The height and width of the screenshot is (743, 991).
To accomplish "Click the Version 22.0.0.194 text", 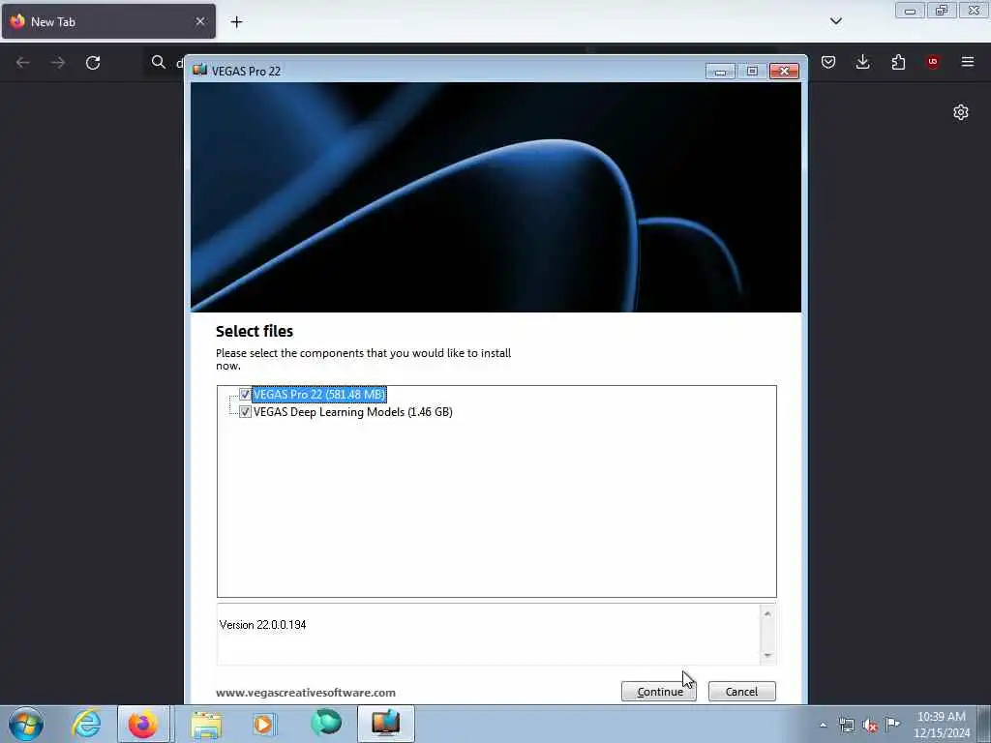I will pos(263,624).
